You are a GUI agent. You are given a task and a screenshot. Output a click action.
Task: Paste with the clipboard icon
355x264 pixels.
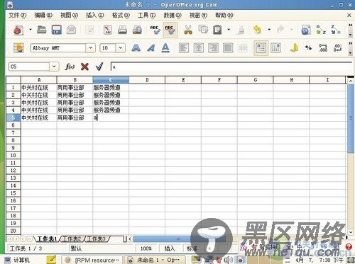[x=217, y=30]
